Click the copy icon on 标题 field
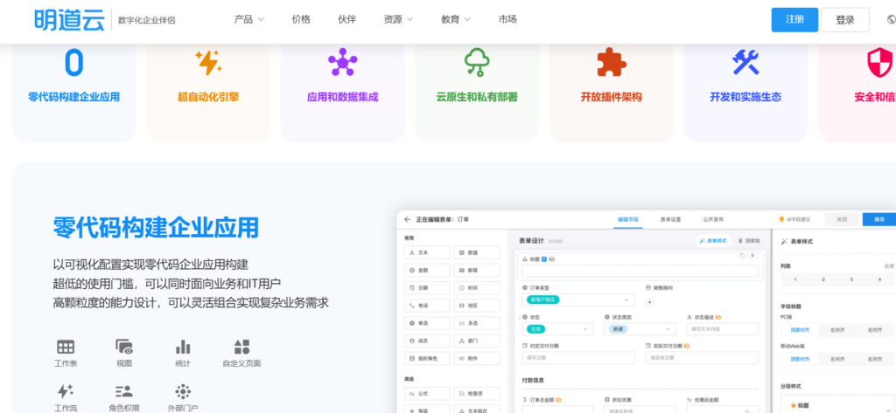This screenshot has width=896, height=413. (x=742, y=255)
